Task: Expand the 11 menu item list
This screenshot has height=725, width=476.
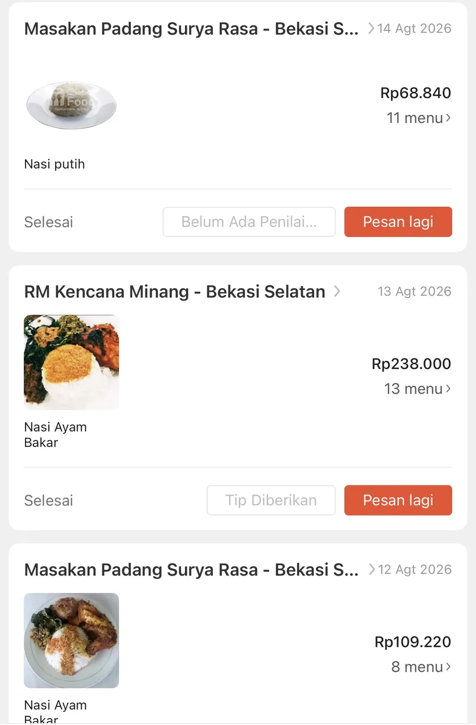Action: pyautogui.click(x=419, y=118)
